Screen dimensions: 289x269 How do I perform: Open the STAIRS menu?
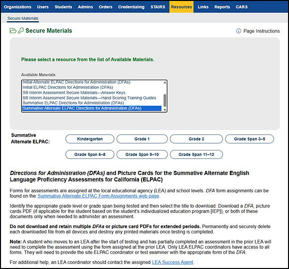pos(158,7)
